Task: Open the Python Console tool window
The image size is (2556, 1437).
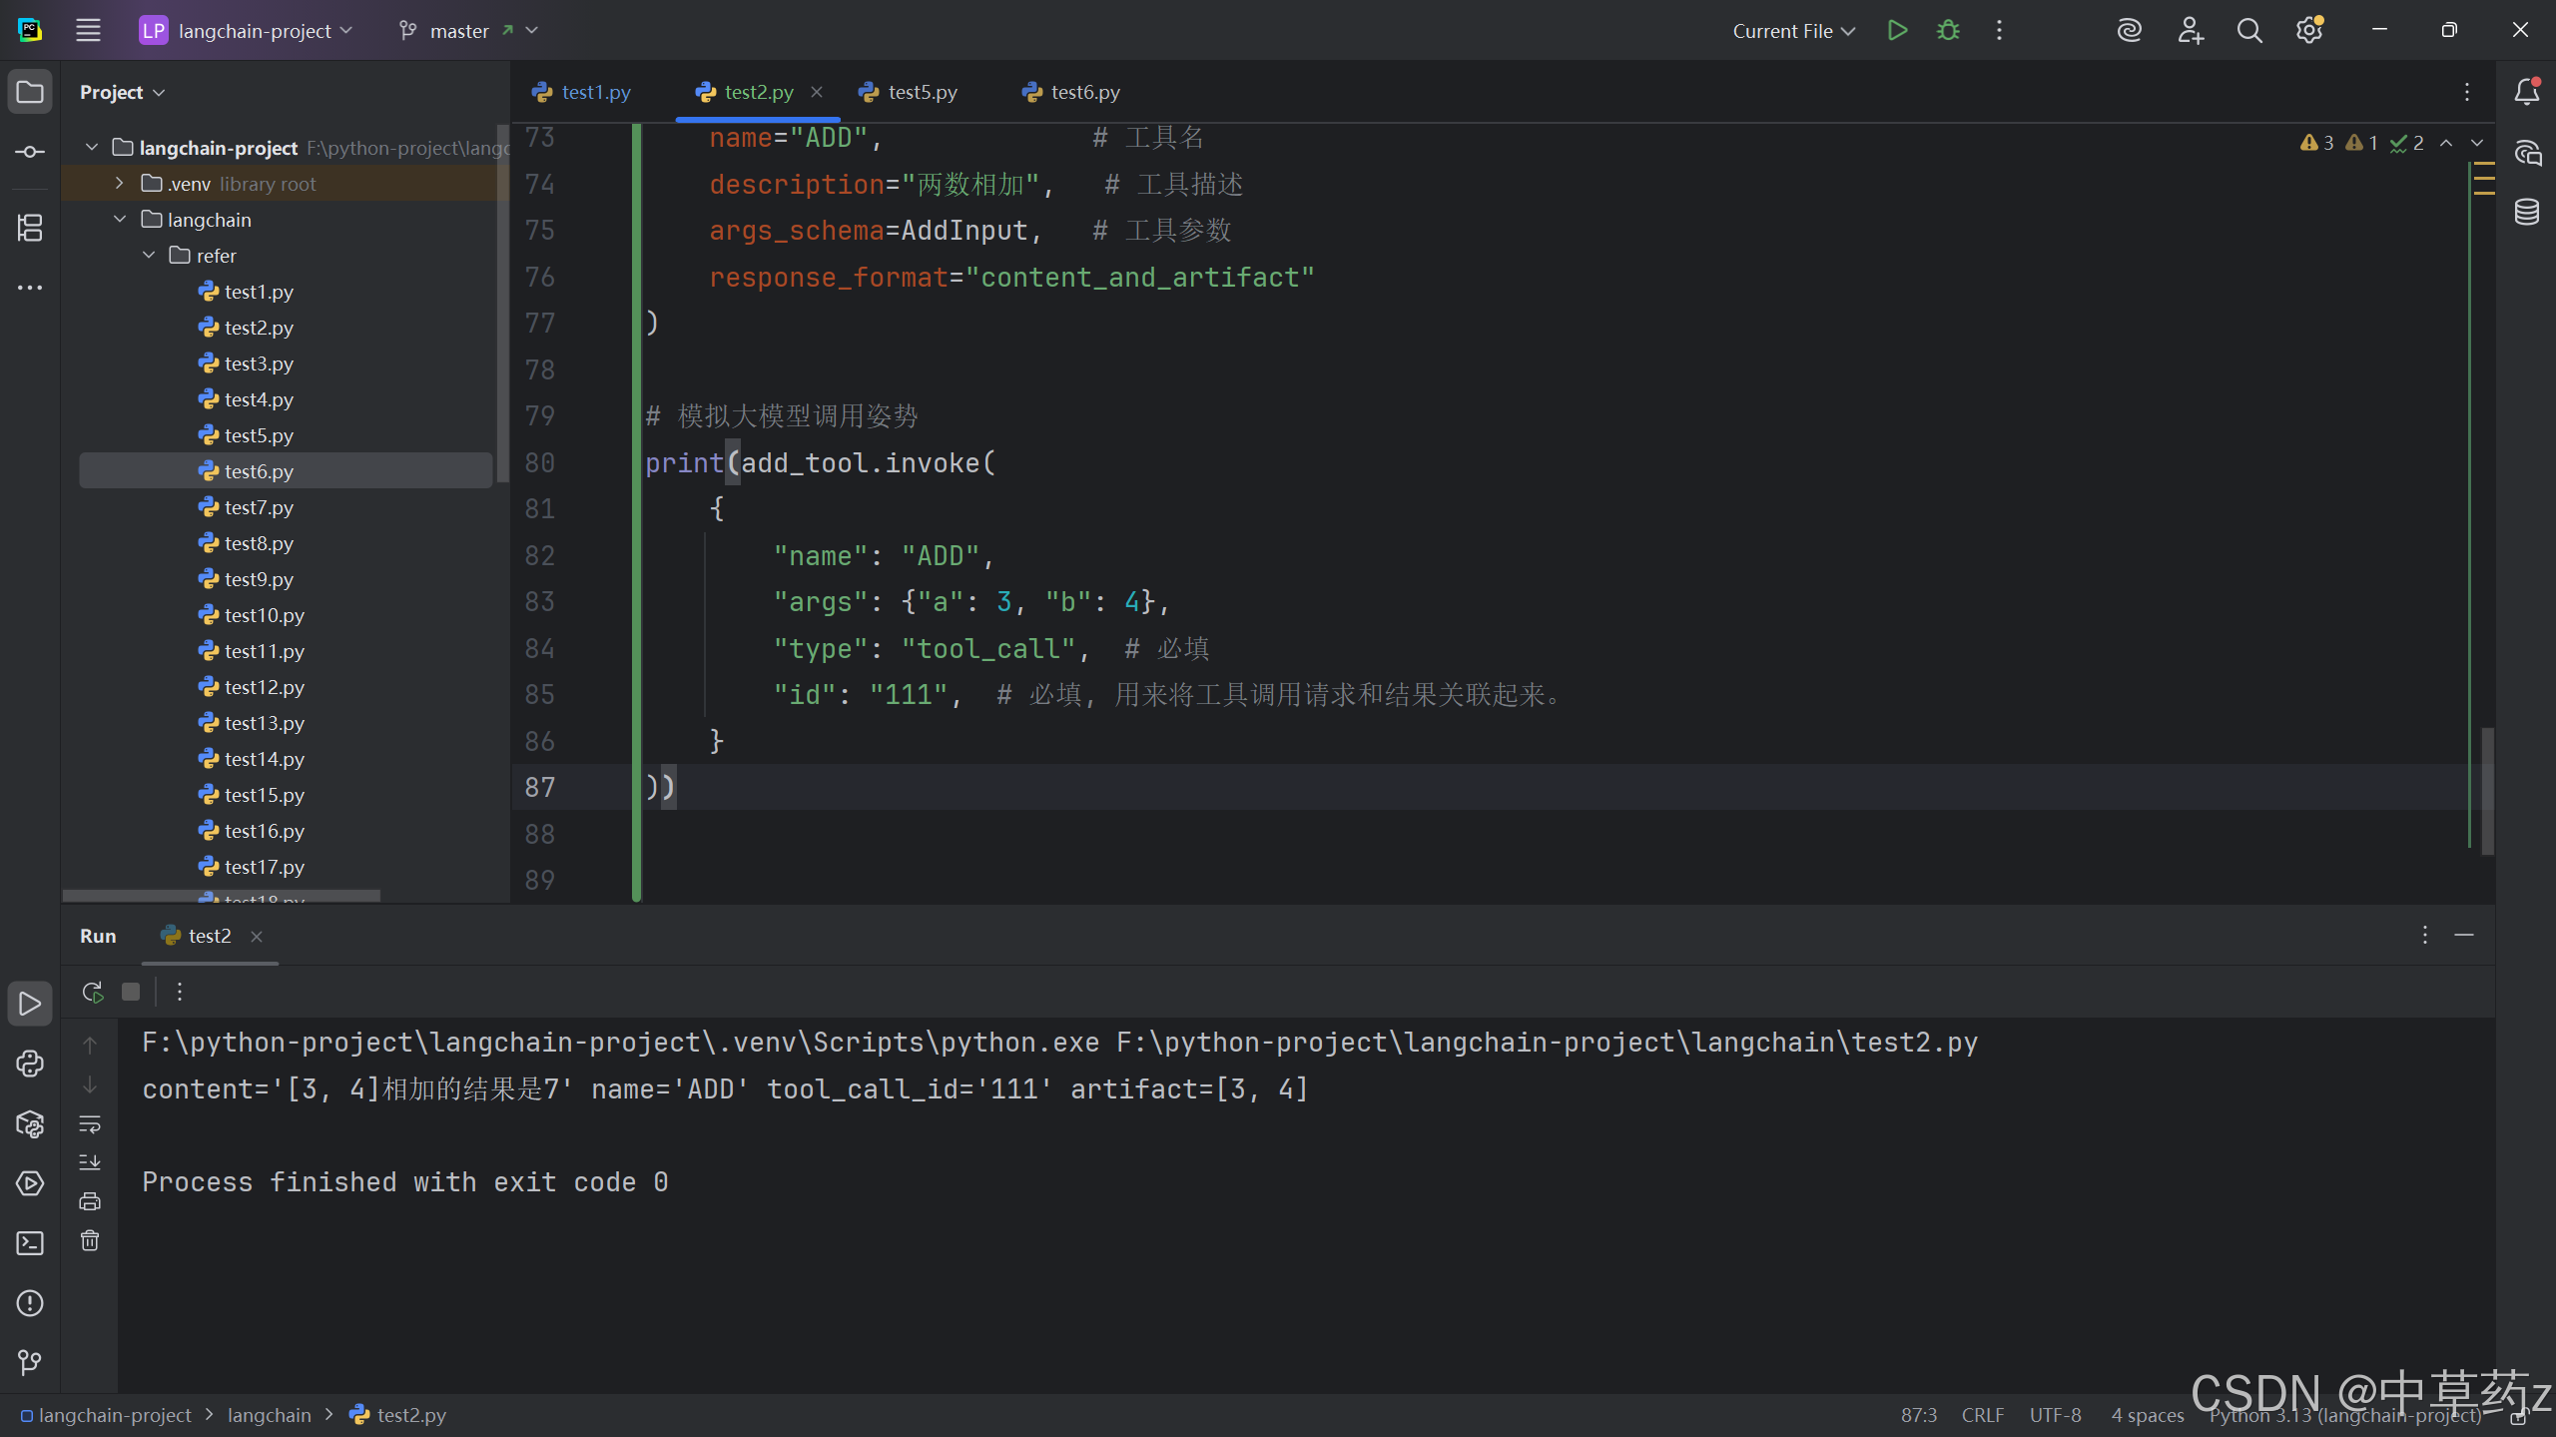Action: (30, 1064)
